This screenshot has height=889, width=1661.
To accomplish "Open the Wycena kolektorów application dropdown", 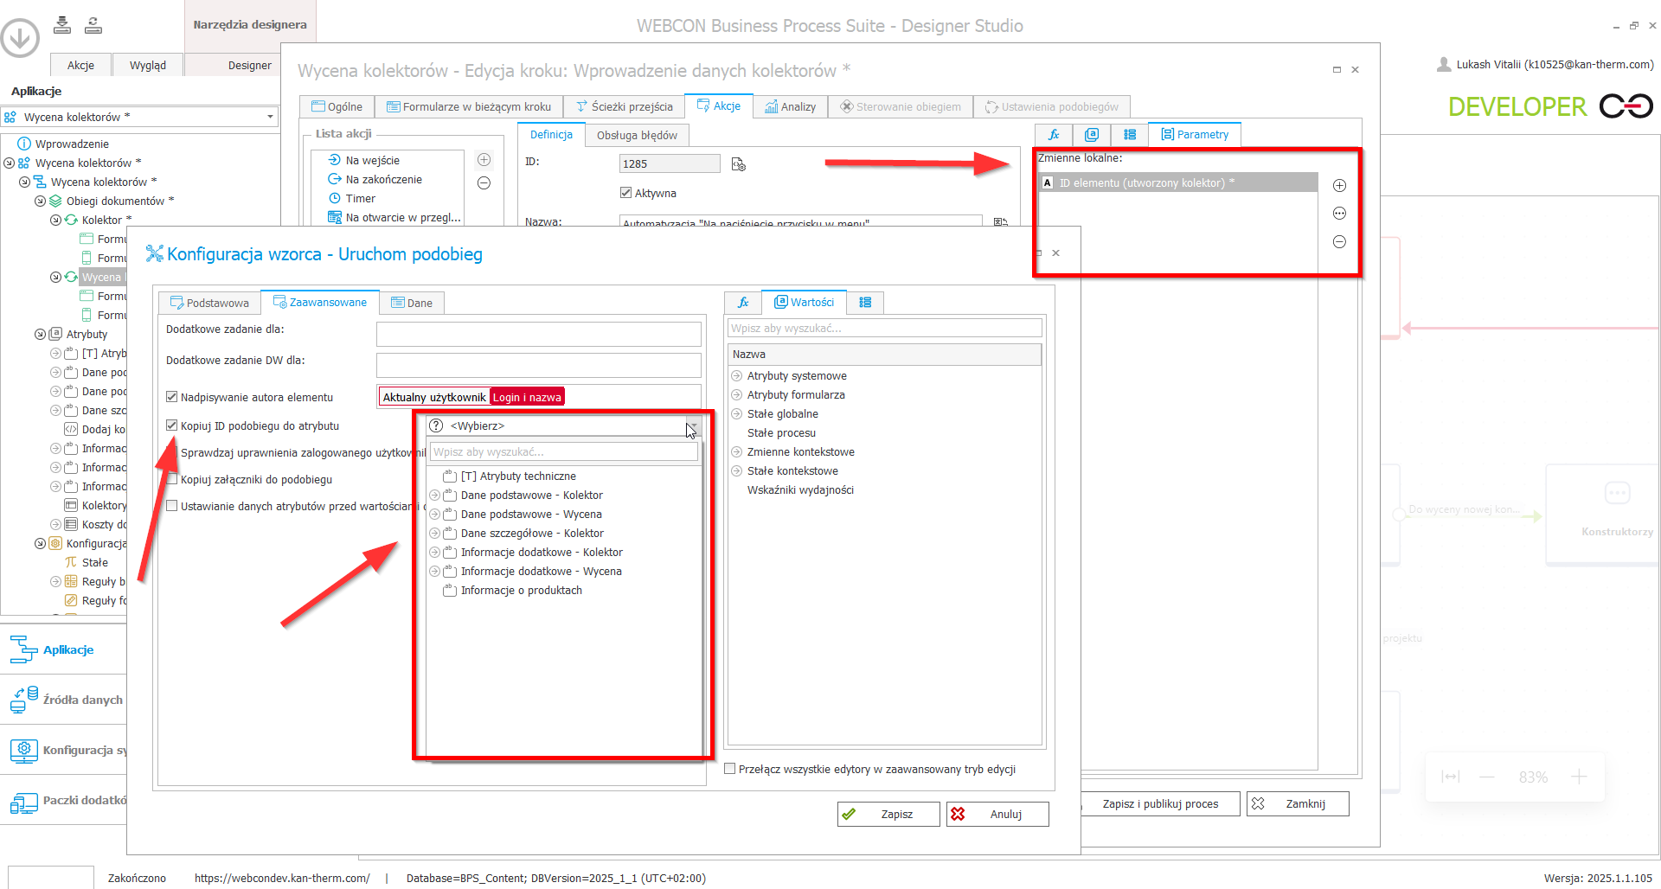I will click(270, 117).
